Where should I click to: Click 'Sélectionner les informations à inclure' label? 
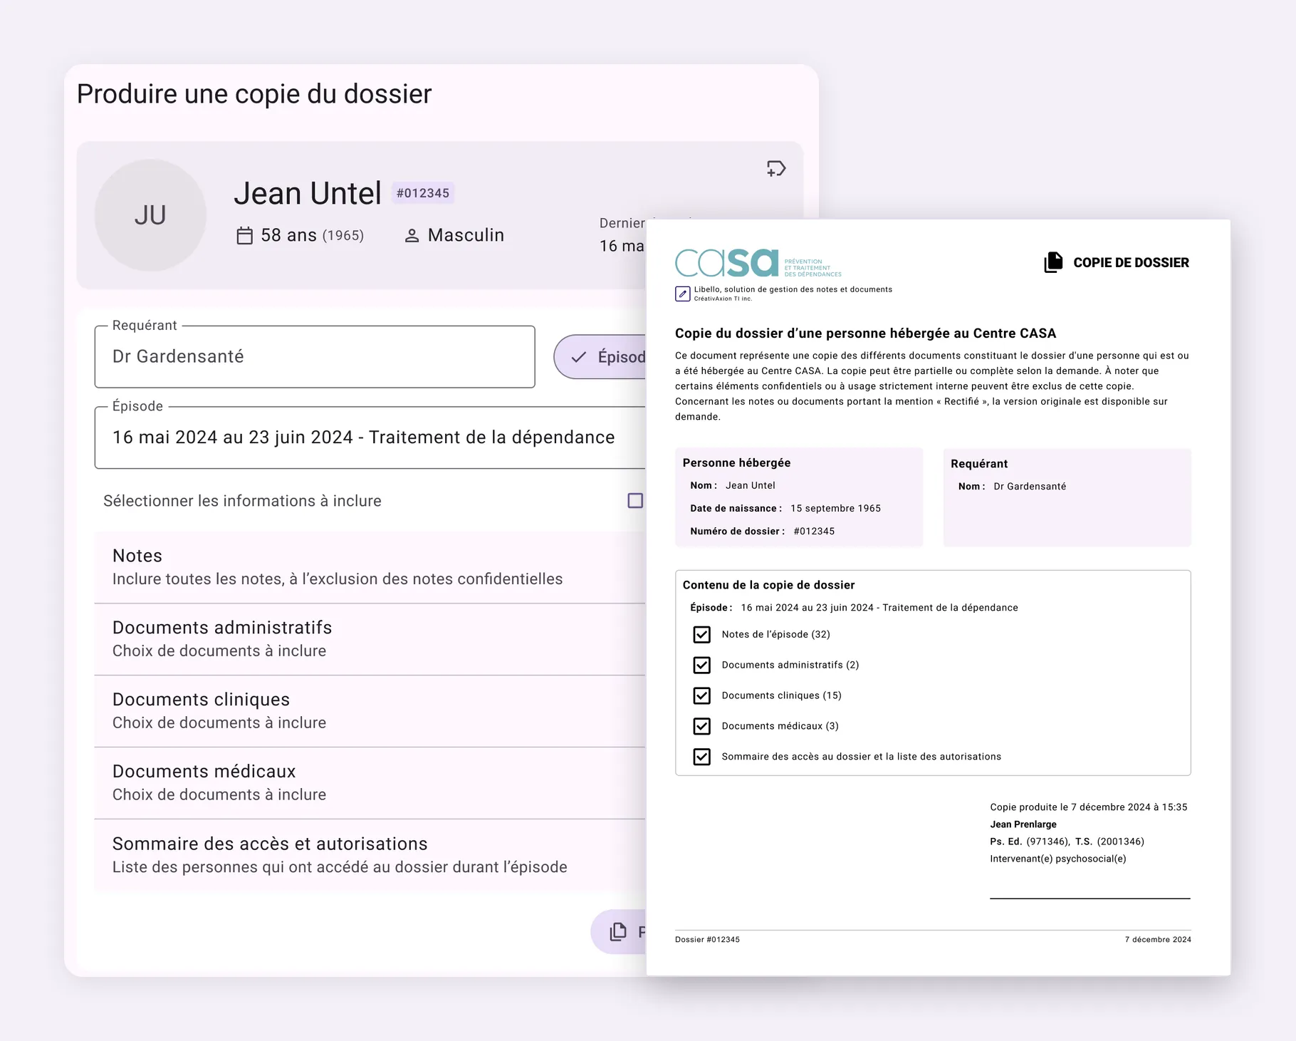click(242, 501)
